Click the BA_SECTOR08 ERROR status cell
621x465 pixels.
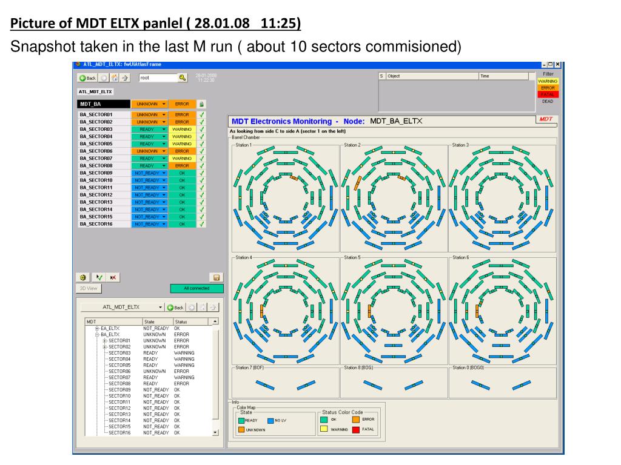click(182, 166)
